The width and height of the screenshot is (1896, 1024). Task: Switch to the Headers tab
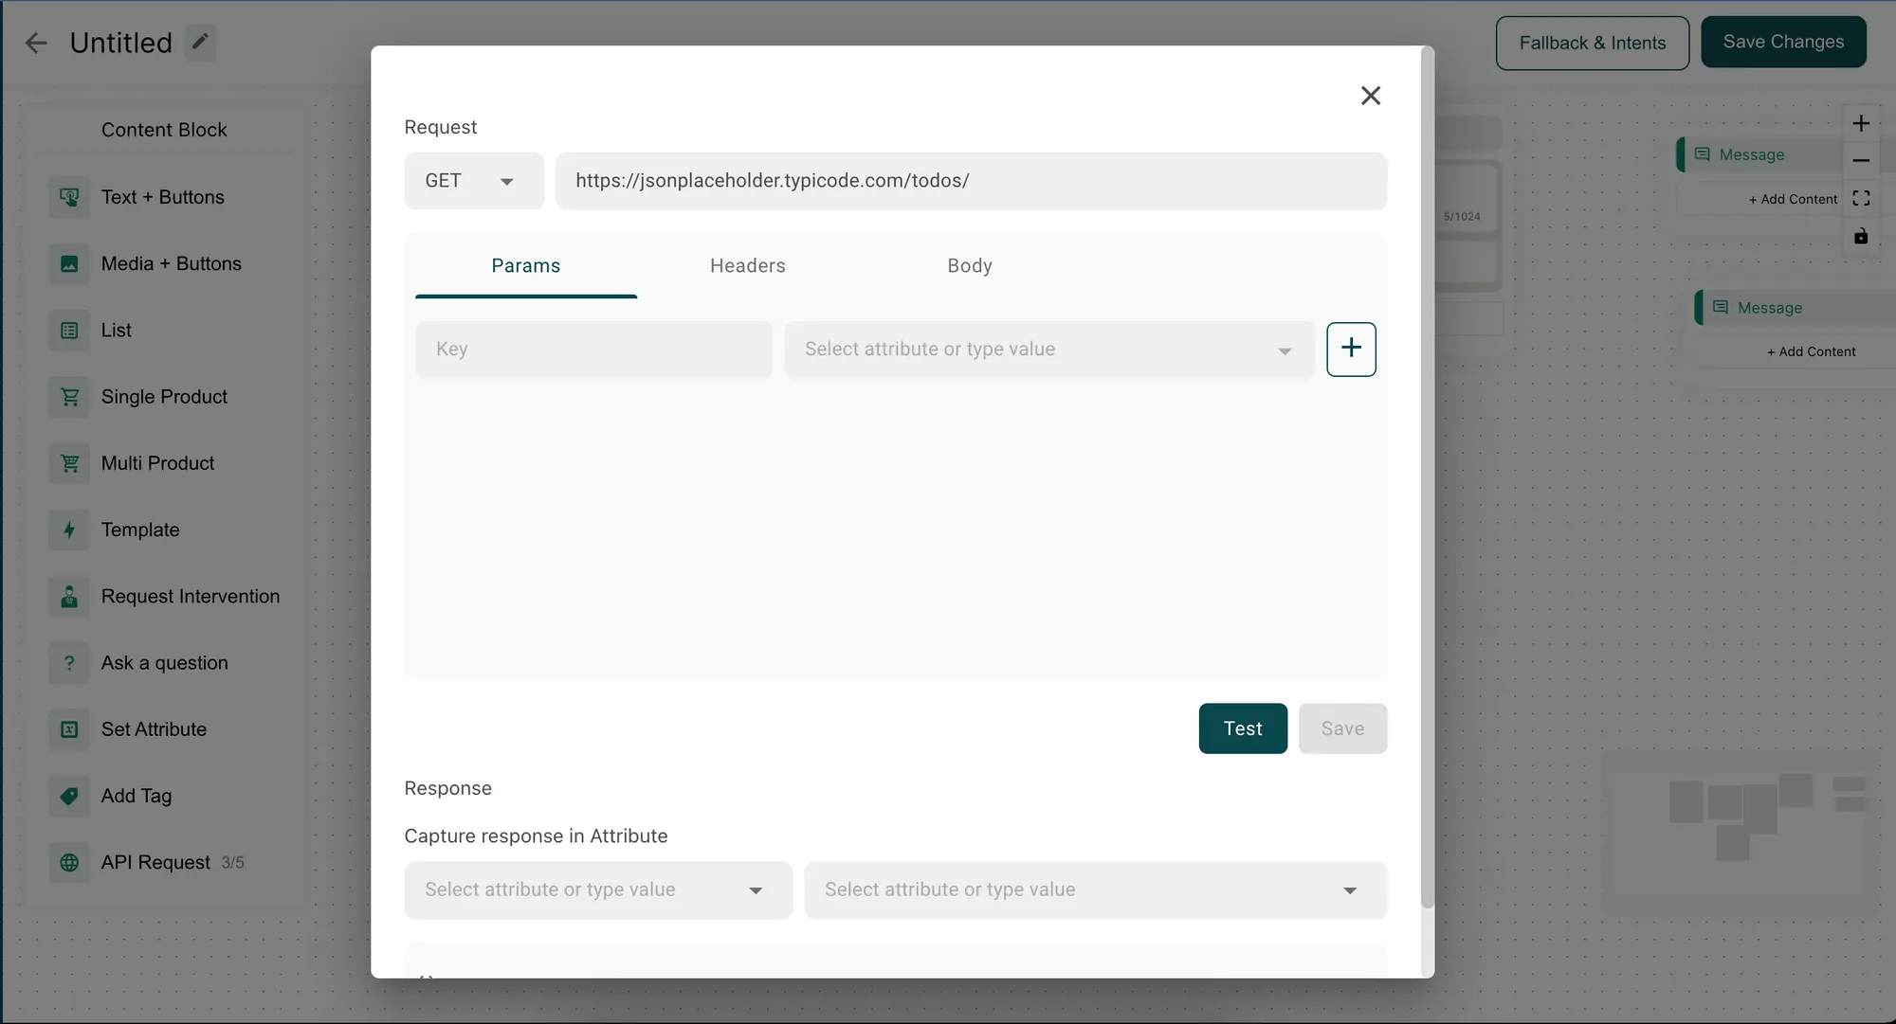click(x=748, y=266)
